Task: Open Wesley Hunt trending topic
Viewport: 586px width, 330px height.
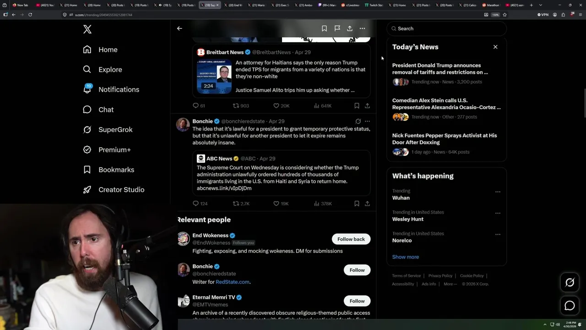Action: click(408, 219)
